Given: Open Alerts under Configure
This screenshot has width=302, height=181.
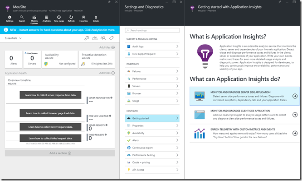Looking at the screenshot, I should [x=152, y=140].
